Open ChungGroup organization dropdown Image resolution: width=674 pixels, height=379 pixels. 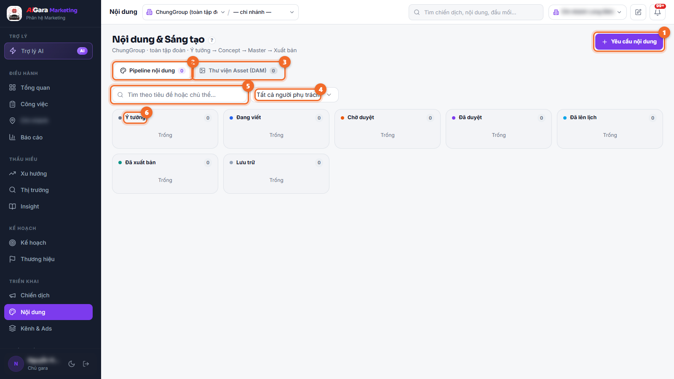pos(185,12)
